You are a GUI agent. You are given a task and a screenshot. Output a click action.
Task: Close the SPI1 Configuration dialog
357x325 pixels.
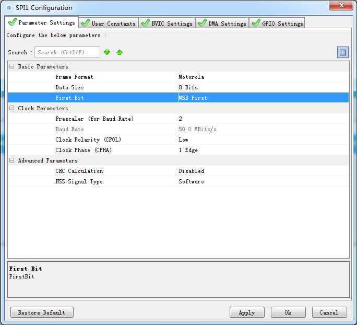(x=341, y=5)
